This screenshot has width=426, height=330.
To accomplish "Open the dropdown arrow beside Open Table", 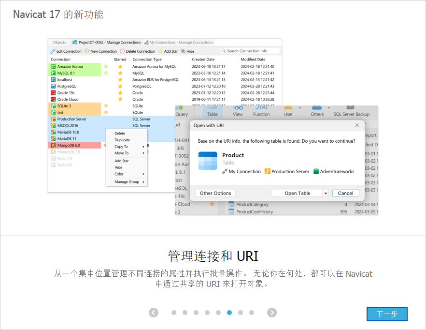I will (326, 193).
